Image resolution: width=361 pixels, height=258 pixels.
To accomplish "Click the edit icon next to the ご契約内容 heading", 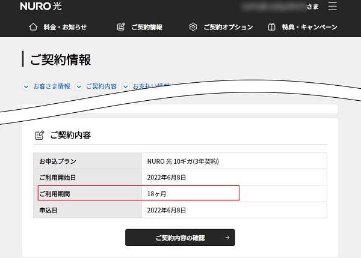I will pyautogui.click(x=39, y=135).
